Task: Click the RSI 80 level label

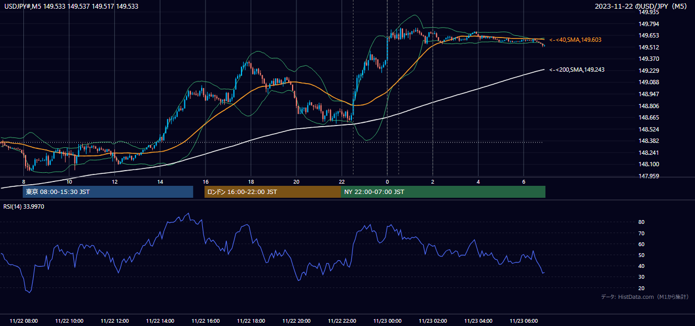Action: (x=642, y=222)
